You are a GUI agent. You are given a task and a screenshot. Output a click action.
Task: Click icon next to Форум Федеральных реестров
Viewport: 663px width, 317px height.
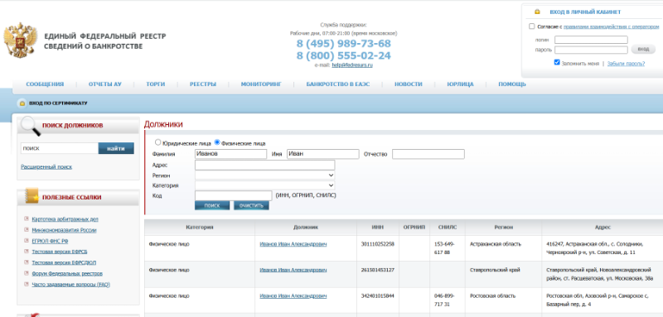[27, 273]
